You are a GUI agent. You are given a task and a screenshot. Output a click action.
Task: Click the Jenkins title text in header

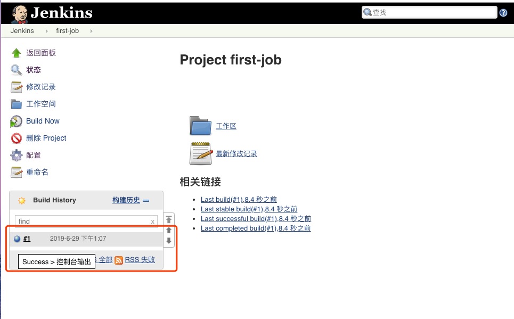coord(62,13)
